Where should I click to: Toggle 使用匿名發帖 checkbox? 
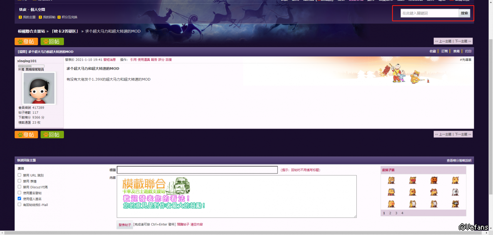(20, 193)
